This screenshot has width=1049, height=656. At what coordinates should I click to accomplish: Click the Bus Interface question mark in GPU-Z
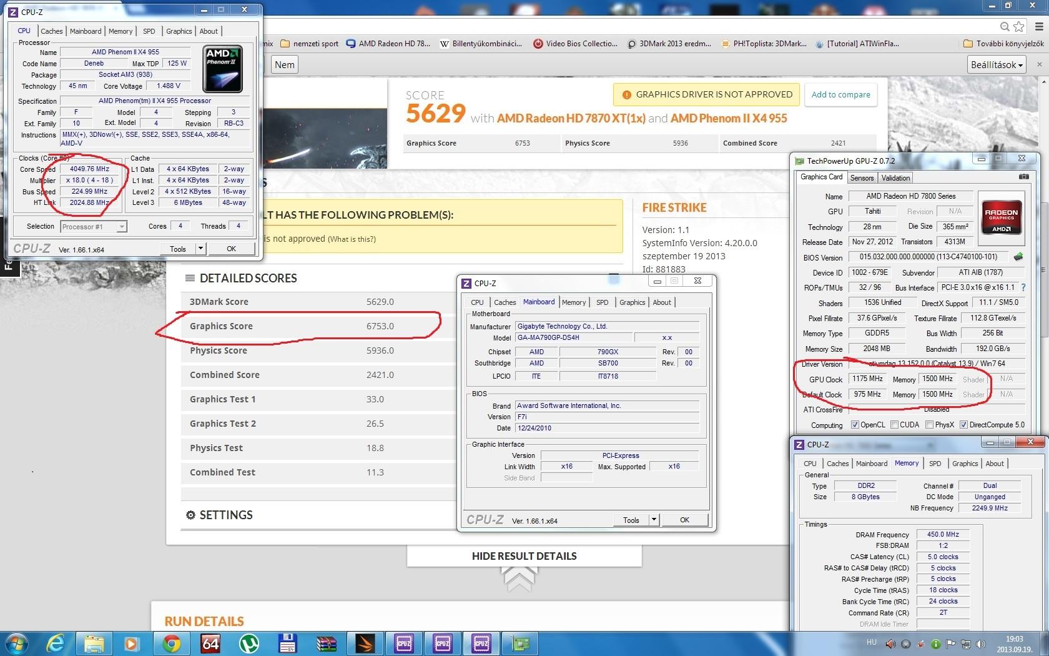pyautogui.click(x=1023, y=287)
